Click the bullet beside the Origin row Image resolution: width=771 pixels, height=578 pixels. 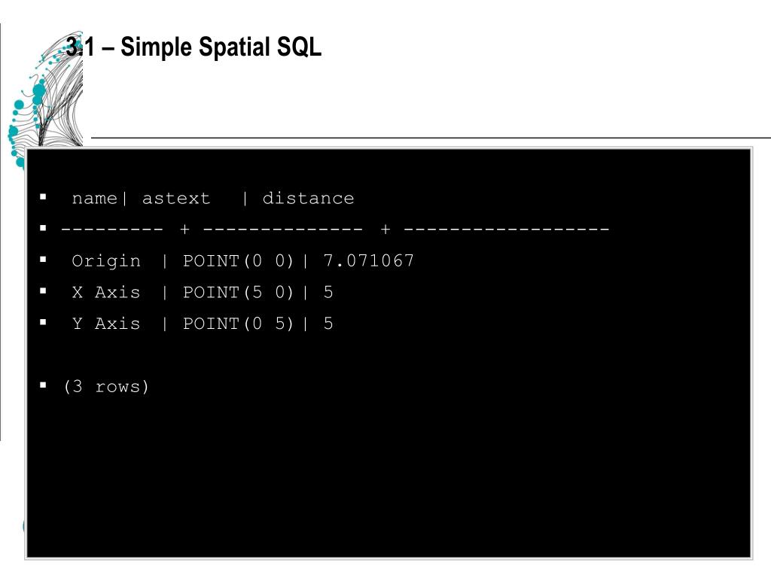[x=43, y=260]
